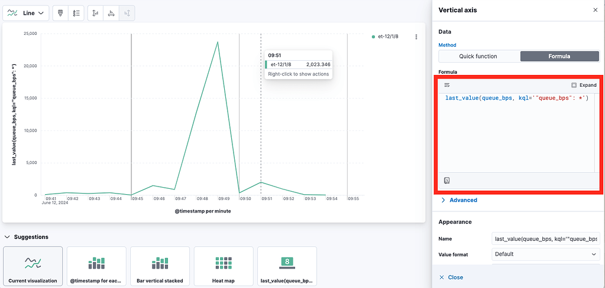Choose Bar vertical stacked suggestion
Screen dimensions: 605x288
160,266
